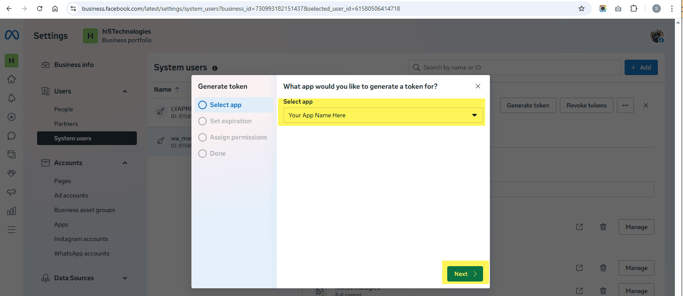This screenshot has width=683, height=296.
Task: Open the hamburger all-tools menu icon
Action: click(x=12, y=229)
